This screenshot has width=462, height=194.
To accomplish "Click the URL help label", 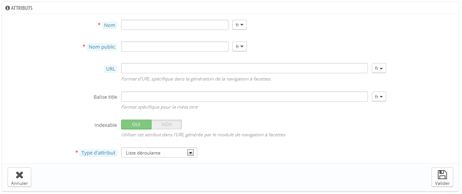I will (111, 69).
